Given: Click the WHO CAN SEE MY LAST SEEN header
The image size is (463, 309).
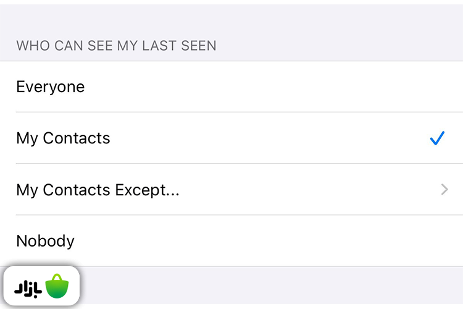Looking at the screenshot, I should pyautogui.click(x=116, y=46).
